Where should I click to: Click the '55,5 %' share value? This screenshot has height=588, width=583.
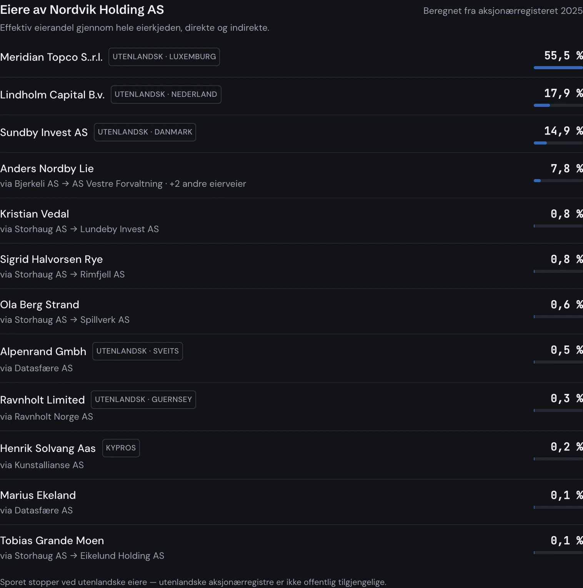[x=563, y=56]
